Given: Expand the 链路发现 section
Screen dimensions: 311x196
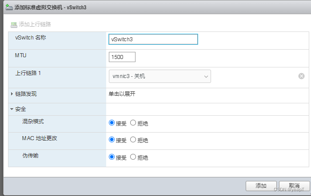Looking at the screenshot, I should 12,94.
